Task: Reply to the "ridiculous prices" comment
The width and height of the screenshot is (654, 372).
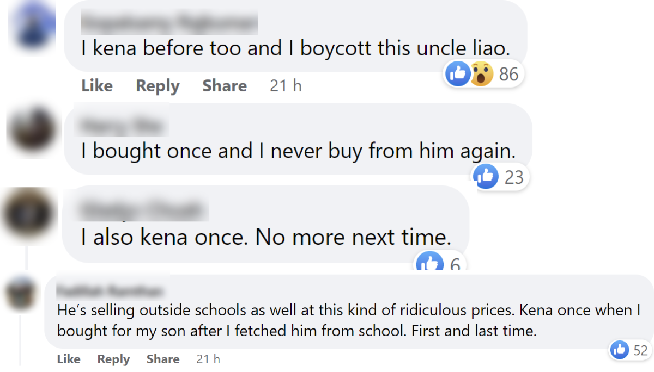Action: tap(113, 359)
